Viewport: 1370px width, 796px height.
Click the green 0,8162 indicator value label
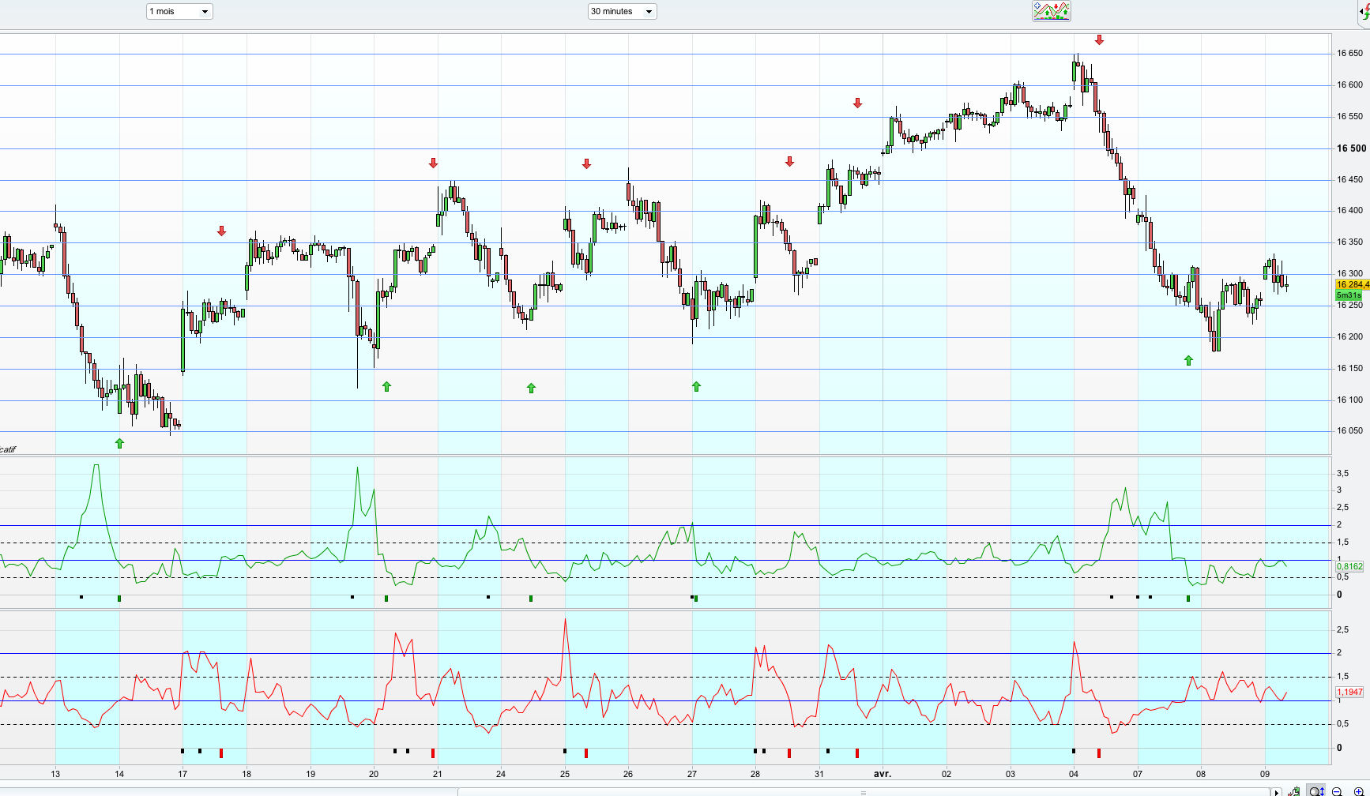pyautogui.click(x=1349, y=566)
